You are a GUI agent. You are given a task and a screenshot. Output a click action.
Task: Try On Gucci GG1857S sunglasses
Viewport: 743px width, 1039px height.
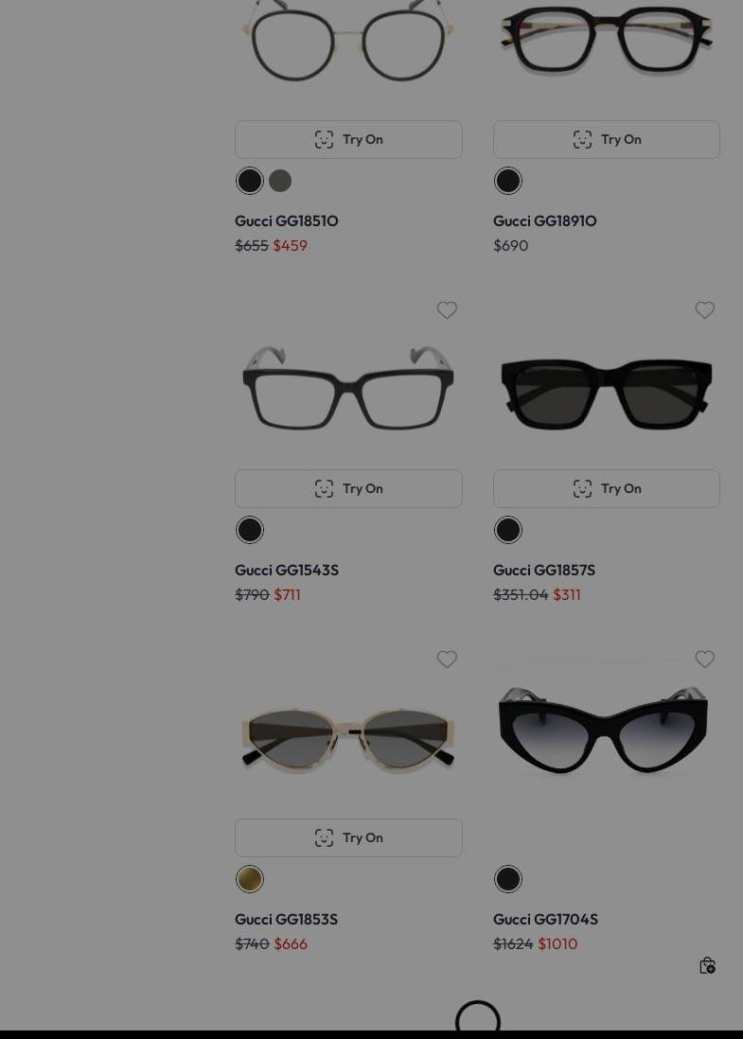[x=607, y=488]
